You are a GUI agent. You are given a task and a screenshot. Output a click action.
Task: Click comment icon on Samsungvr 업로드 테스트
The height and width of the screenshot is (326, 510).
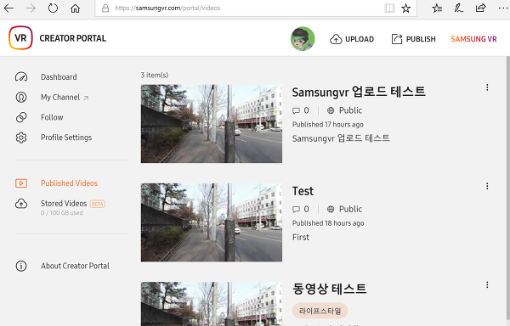pos(296,110)
